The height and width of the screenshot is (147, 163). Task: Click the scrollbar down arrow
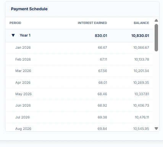tap(156, 128)
